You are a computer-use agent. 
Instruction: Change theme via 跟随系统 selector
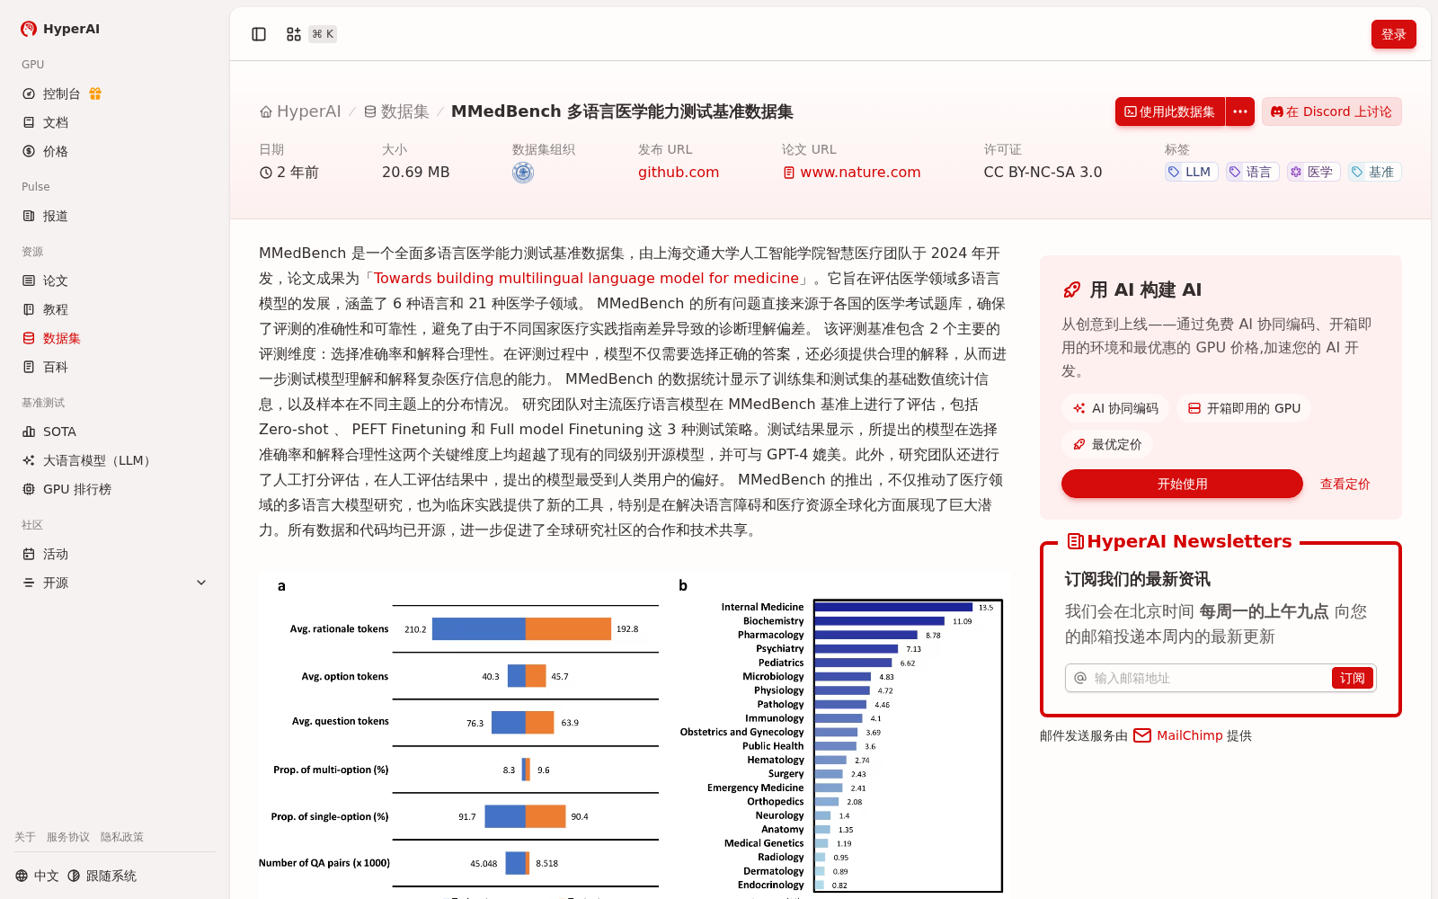coord(102,876)
